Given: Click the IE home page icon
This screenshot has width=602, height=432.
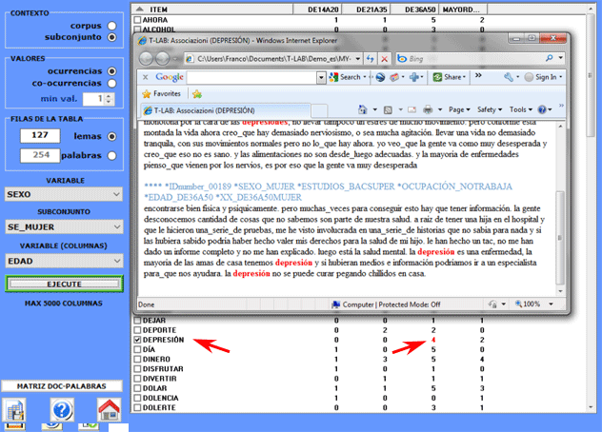Looking at the screenshot, I should tap(362, 109).
